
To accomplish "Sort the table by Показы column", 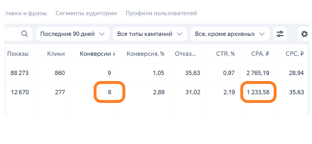I will pyautogui.click(x=18, y=54).
